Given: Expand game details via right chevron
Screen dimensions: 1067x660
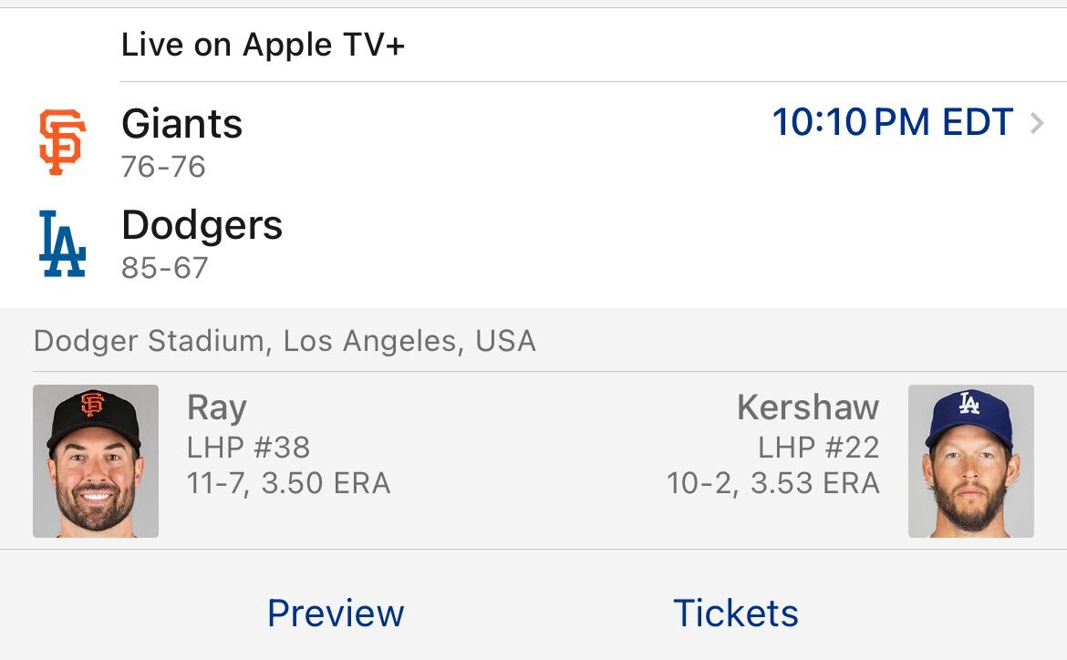Looking at the screenshot, I should [1037, 123].
